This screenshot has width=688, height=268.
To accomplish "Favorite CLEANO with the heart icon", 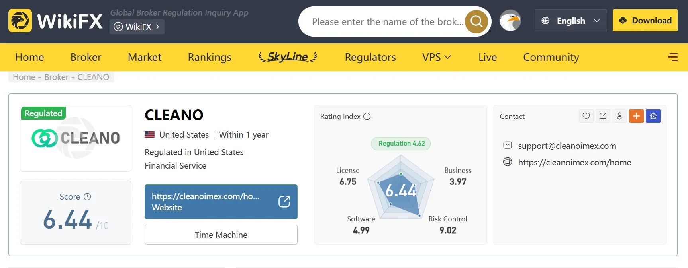I will click(x=586, y=116).
